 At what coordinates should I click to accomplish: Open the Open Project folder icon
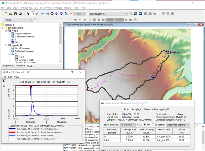[11, 14]
